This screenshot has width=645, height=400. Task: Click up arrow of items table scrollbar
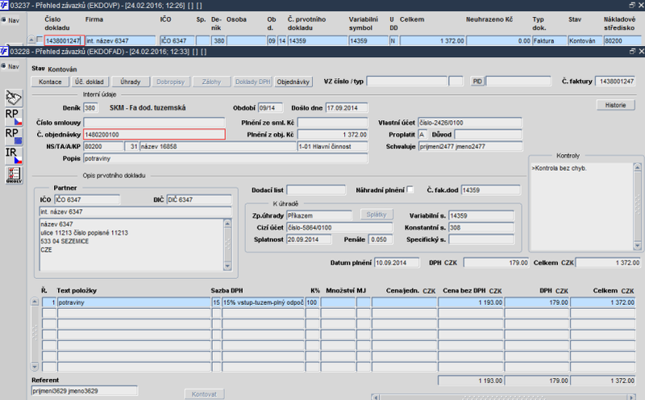click(x=35, y=302)
